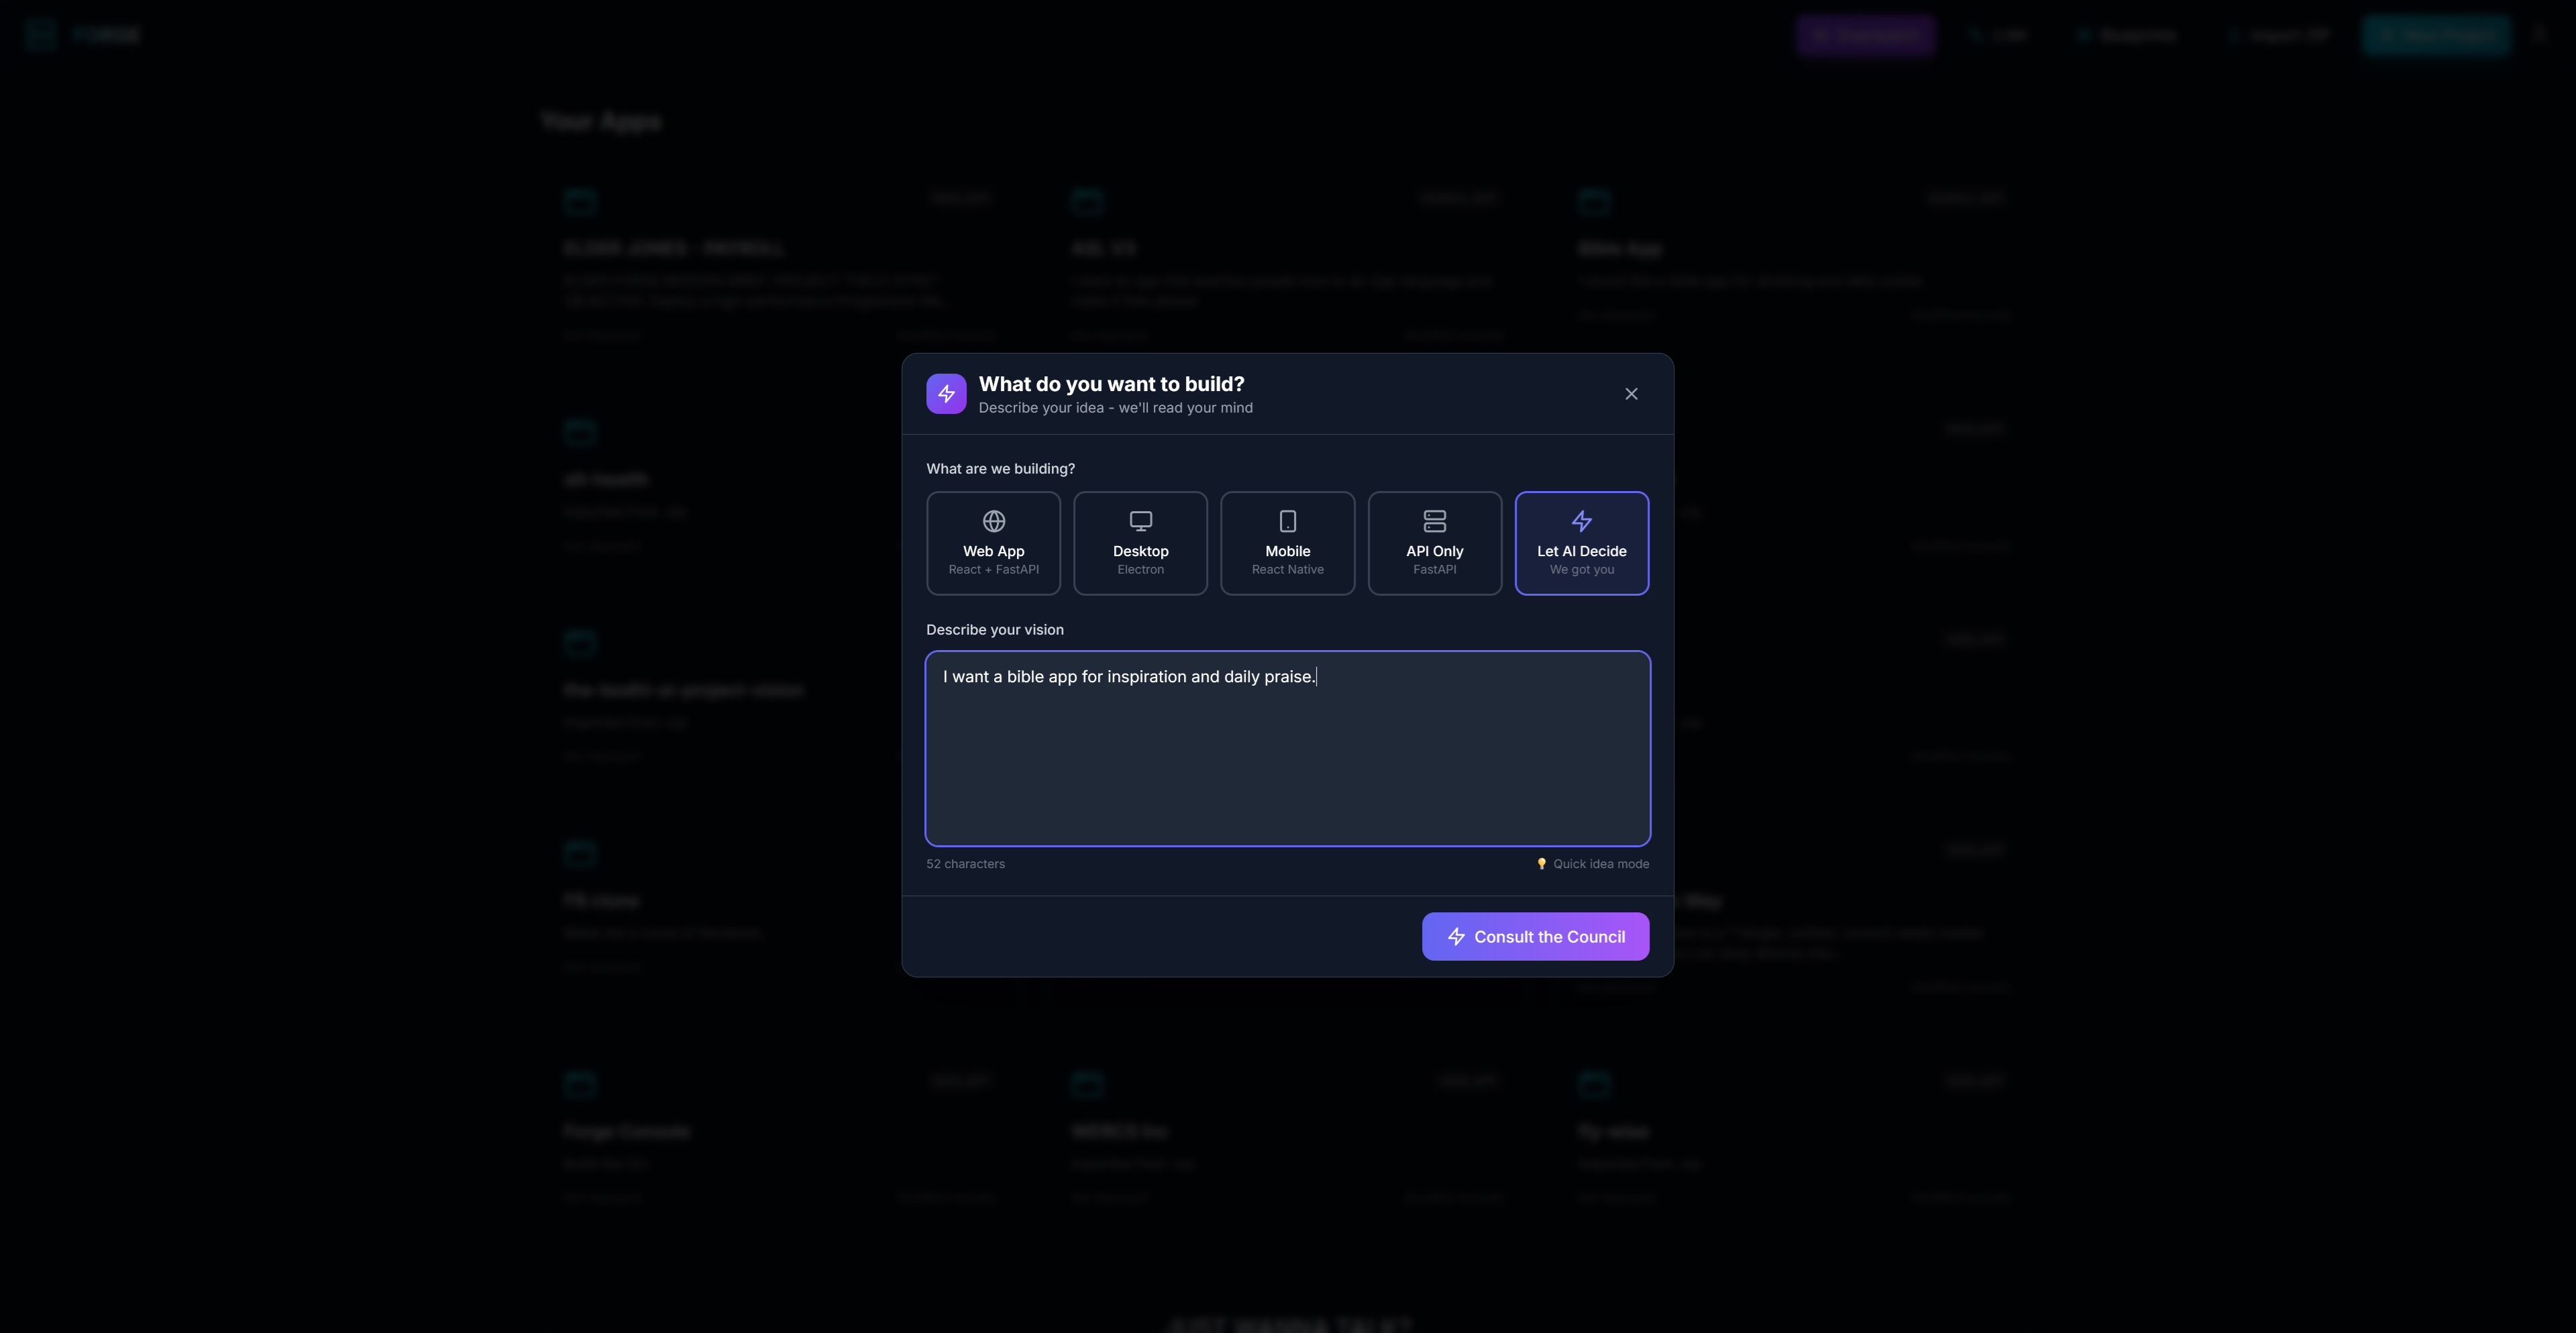The width and height of the screenshot is (2576, 1333).
Task: Select the API Only FastAPI build type
Action: tap(1434, 543)
